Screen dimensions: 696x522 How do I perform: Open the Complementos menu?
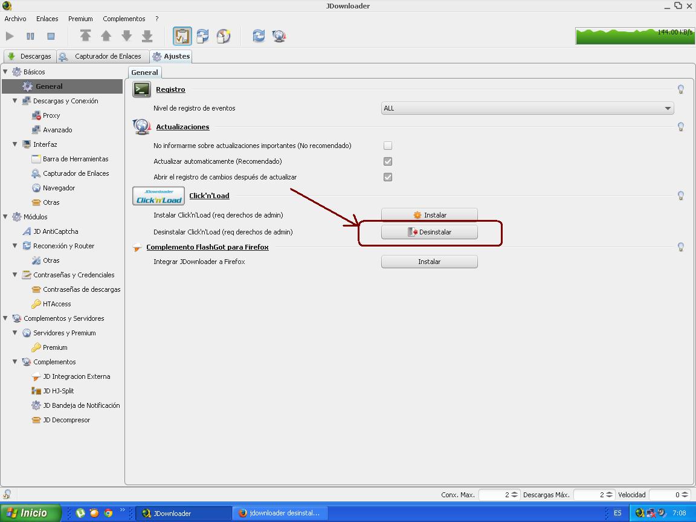[124, 19]
